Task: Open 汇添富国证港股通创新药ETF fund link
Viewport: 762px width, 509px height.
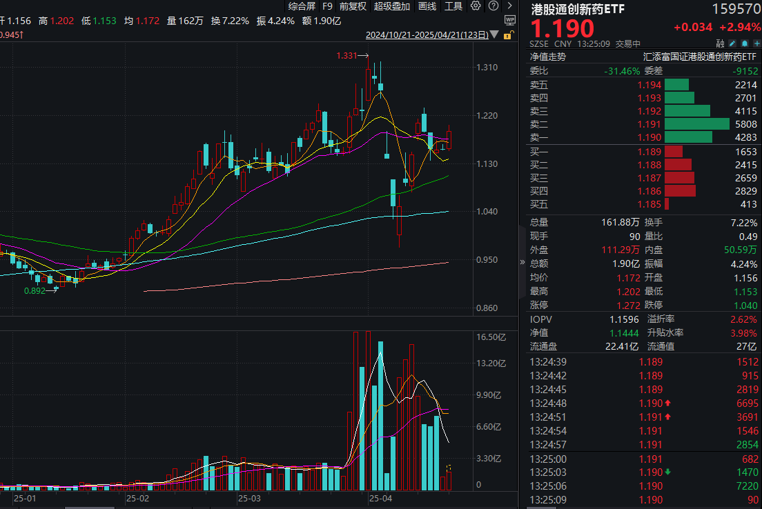Action: point(700,57)
